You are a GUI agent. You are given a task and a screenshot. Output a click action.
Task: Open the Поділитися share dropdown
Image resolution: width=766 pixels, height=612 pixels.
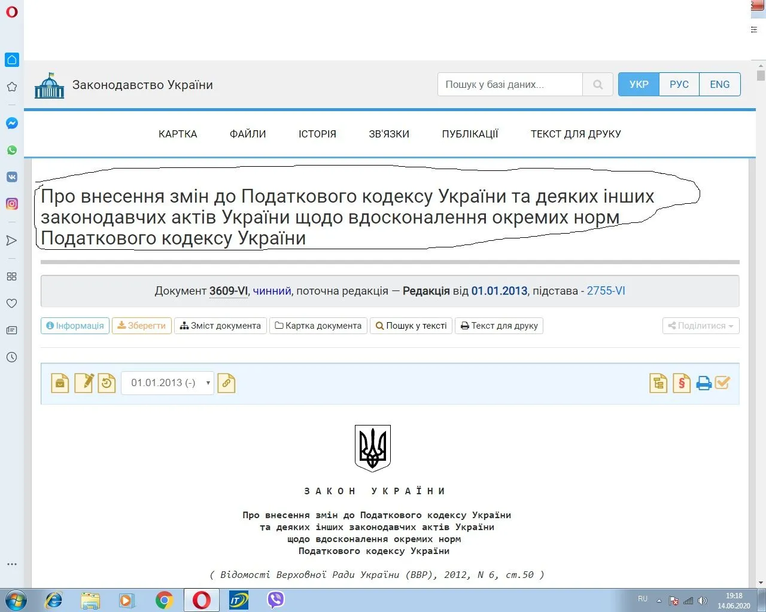click(x=701, y=326)
